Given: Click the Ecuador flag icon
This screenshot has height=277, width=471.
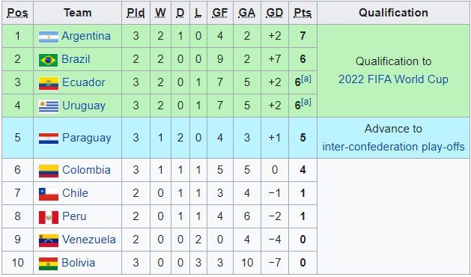Looking at the screenshot, I should pos(49,83).
